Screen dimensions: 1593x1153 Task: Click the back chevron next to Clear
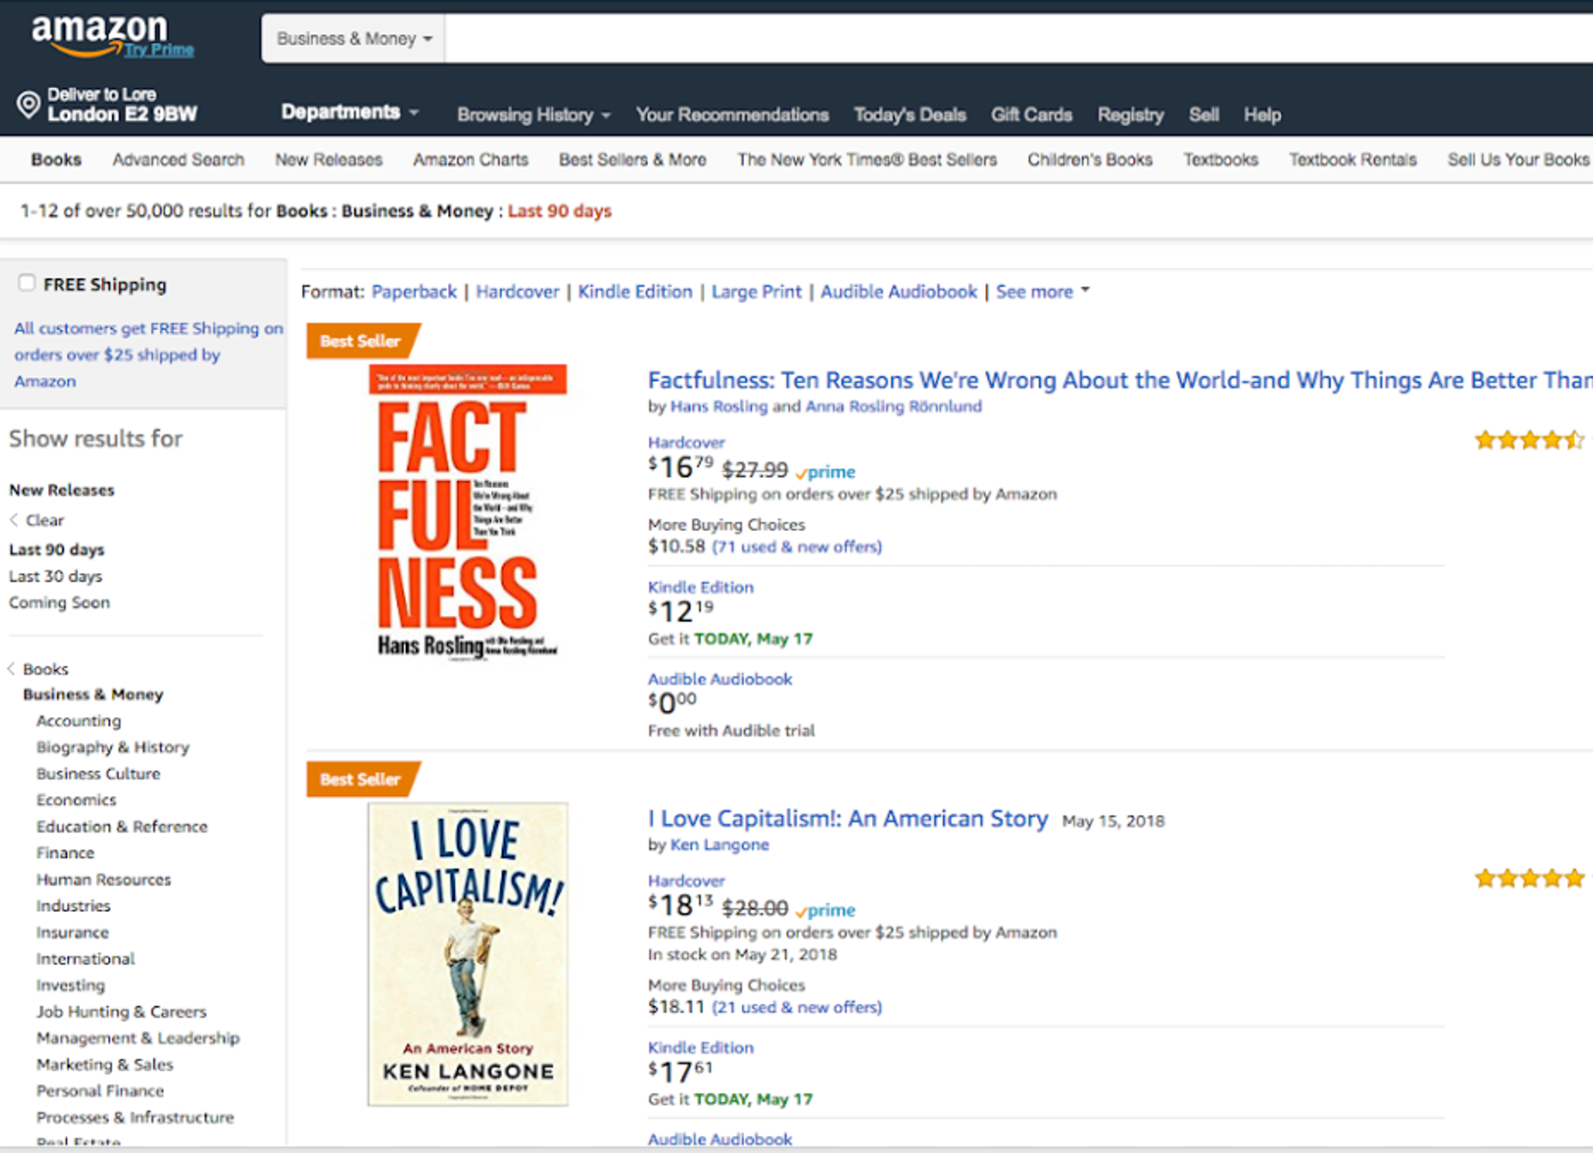pyautogui.click(x=13, y=520)
